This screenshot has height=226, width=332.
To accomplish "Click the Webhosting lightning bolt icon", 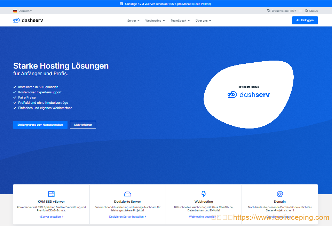I will pos(204,194).
